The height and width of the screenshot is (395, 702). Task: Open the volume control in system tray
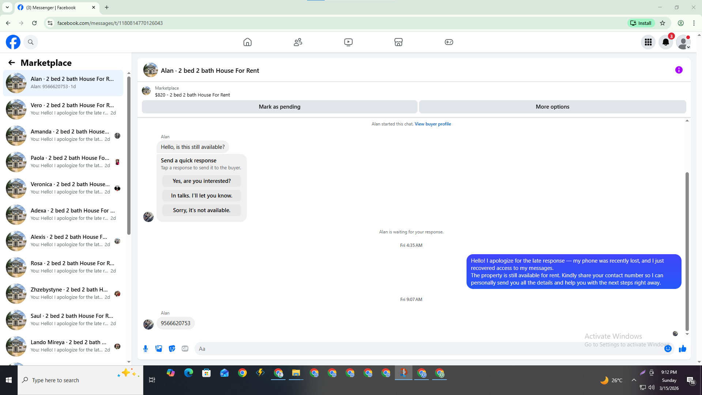pyautogui.click(x=652, y=387)
